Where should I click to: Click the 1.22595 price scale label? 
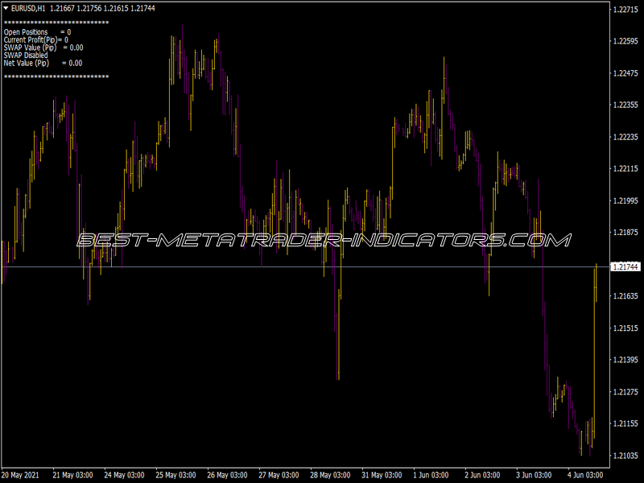coord(625,41)
